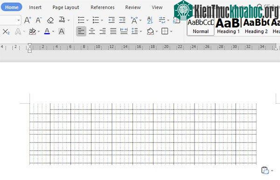Expand the show/hide marks dropdown arrow
The width and height of the screenshot is (280, 180).
click(168, 20)
